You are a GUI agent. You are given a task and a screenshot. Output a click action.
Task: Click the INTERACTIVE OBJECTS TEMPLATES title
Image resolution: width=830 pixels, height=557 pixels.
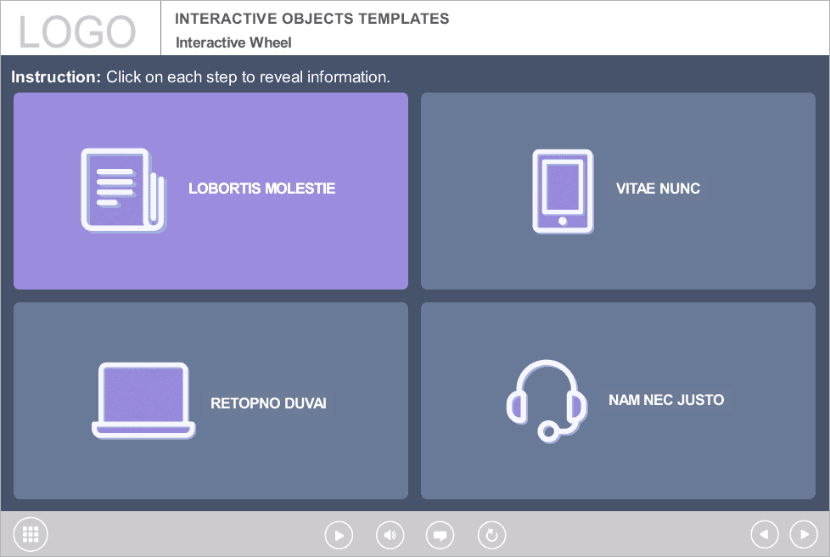point(311,19)
